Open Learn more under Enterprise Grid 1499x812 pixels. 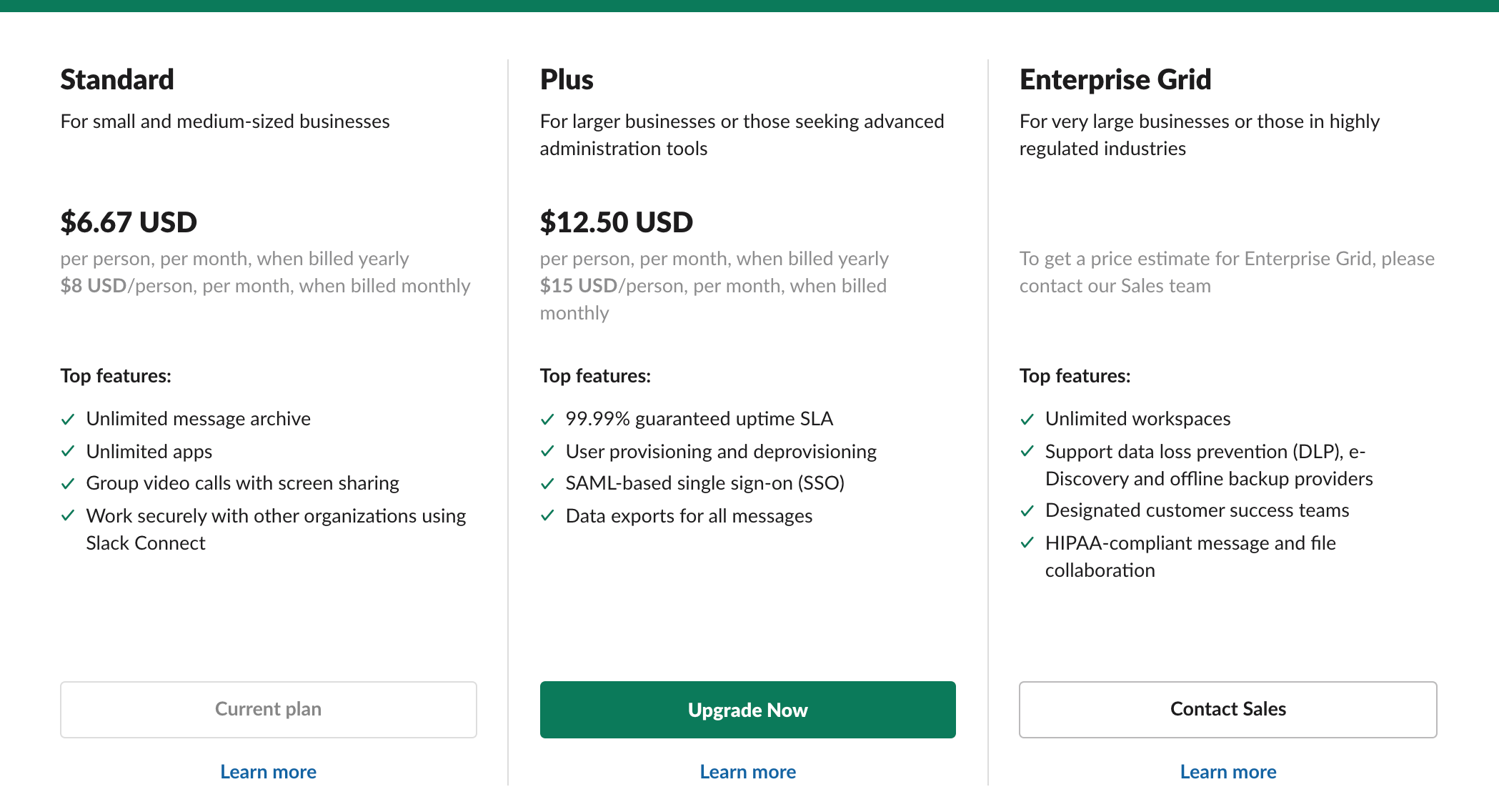1227,771
